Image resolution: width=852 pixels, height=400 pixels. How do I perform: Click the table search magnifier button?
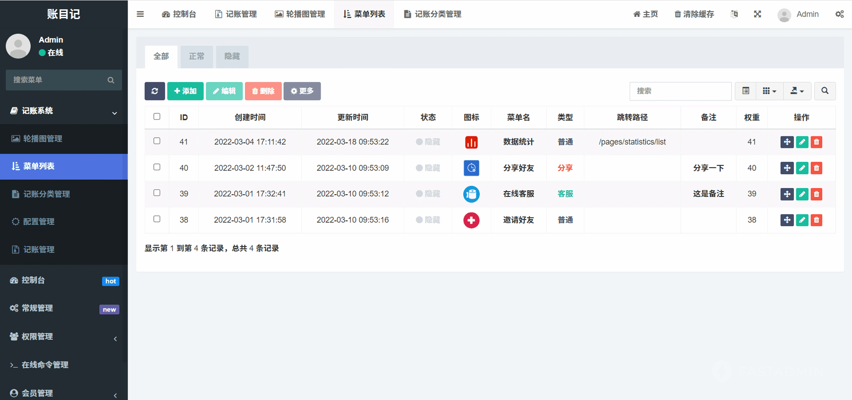(824, 91)
